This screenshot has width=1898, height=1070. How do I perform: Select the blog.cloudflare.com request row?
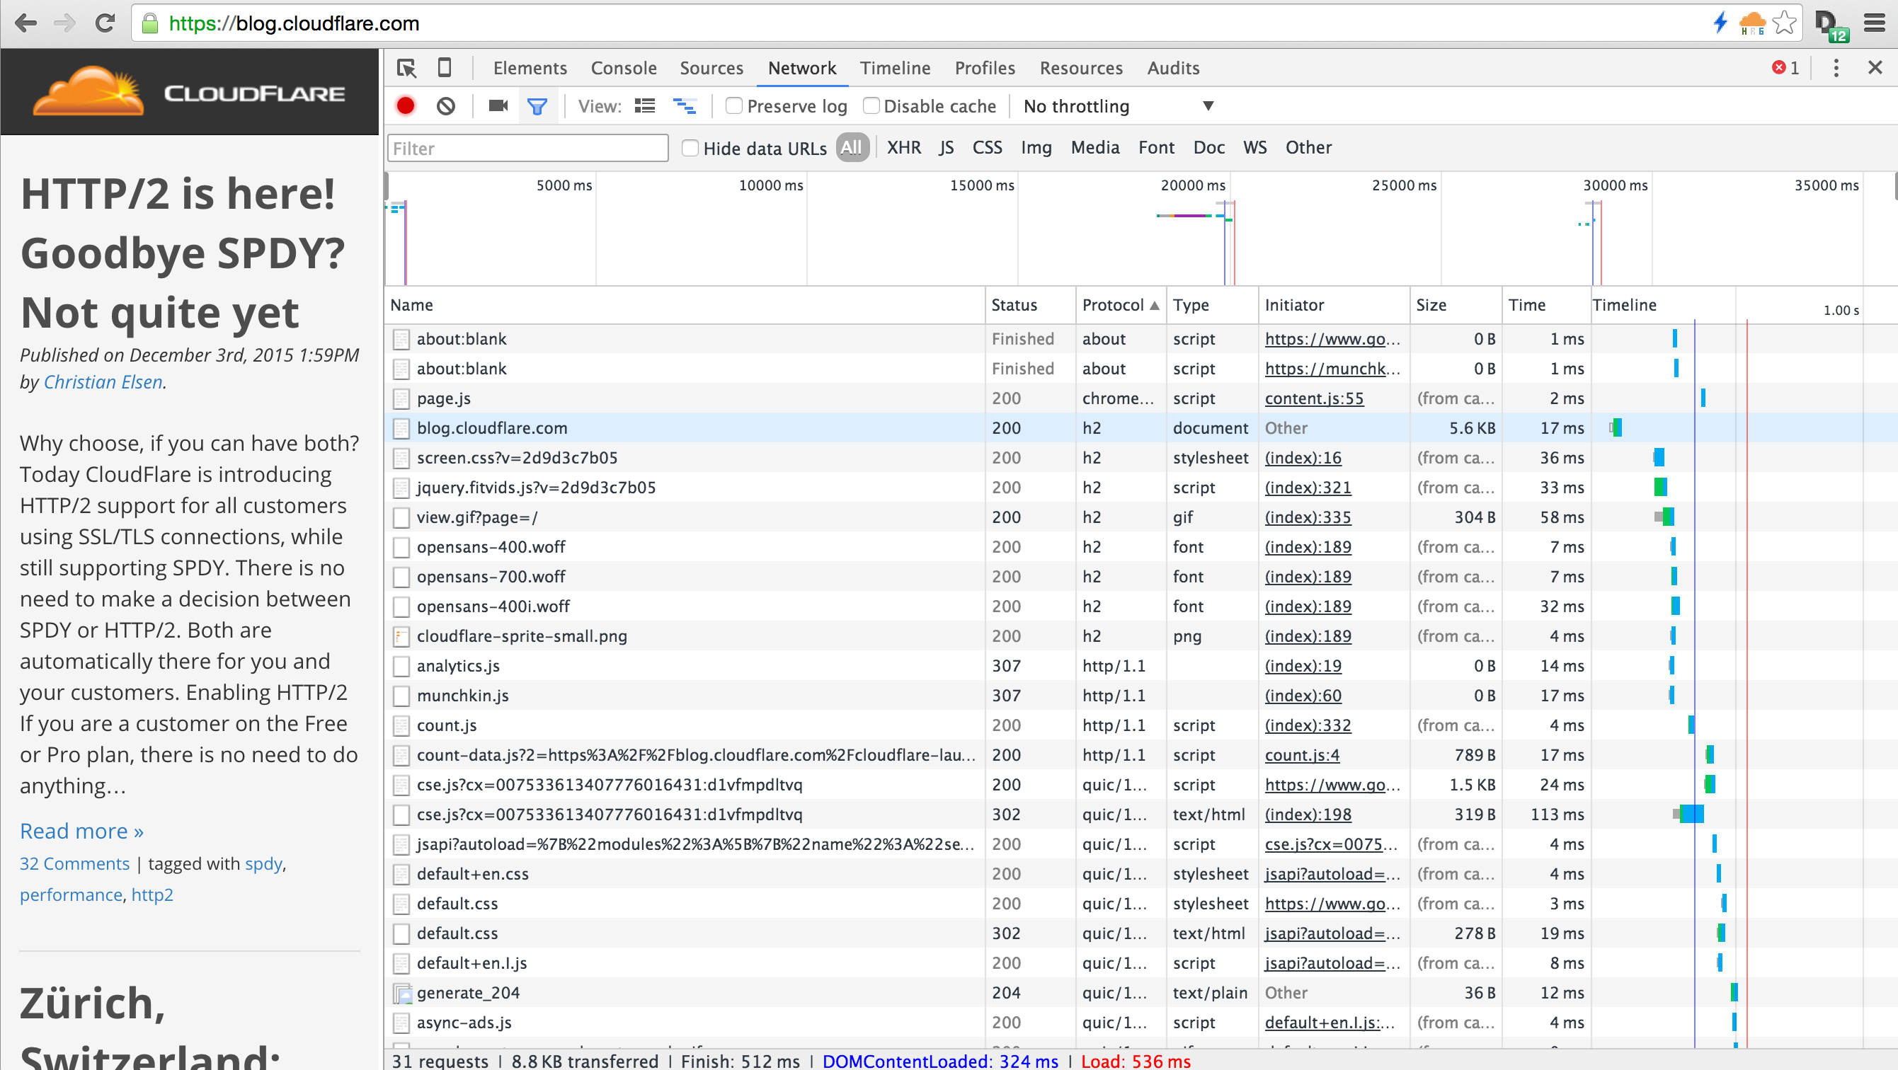(1140, 428)
